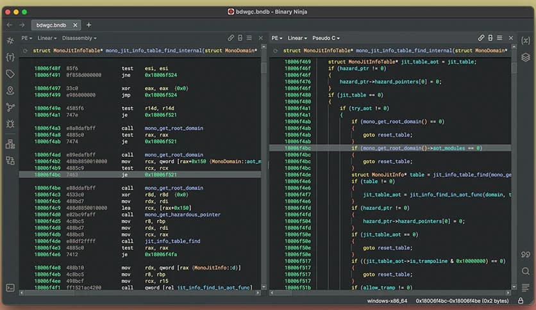Expand the Disassembly view type dropdown
Viewport: 536px width, 310px height.
coord(77,38)
